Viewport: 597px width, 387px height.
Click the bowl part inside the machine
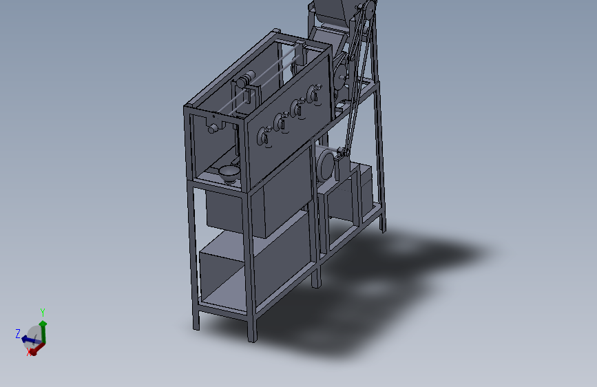pyautogui.click(x=229, y=174)
